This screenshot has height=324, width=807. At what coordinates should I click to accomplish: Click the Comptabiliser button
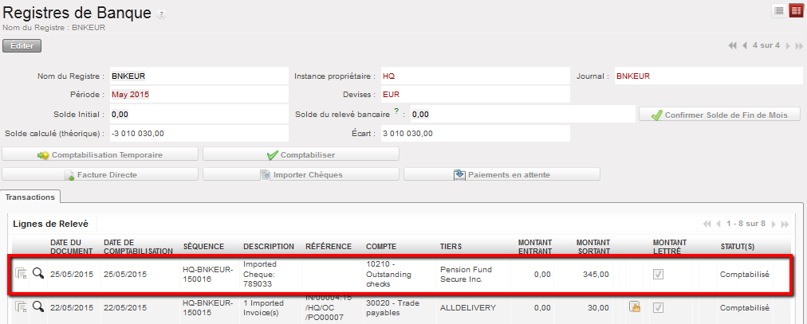[x=301, y=154]
